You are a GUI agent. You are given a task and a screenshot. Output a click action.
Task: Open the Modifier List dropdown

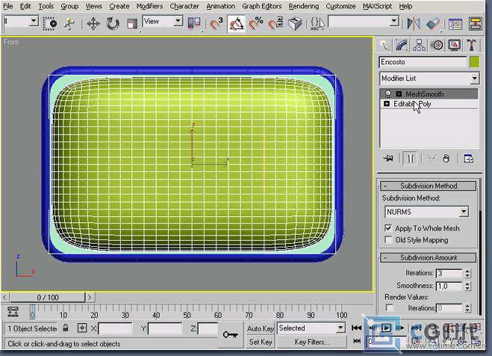[x=474, y=79]
